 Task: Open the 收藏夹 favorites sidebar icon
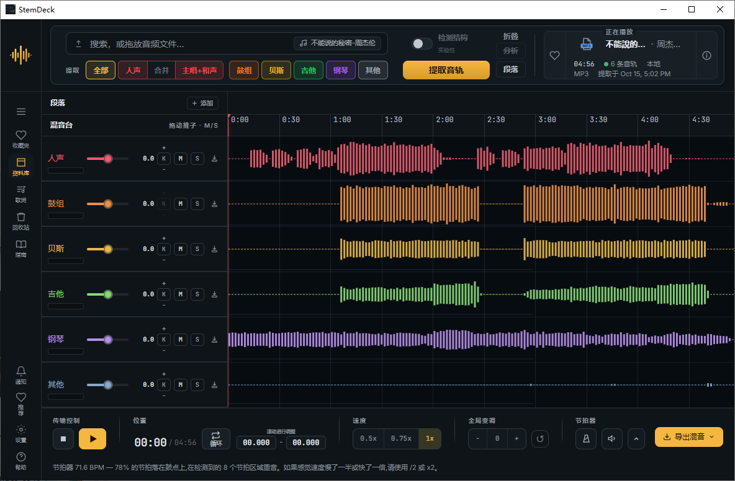(20, 139)
